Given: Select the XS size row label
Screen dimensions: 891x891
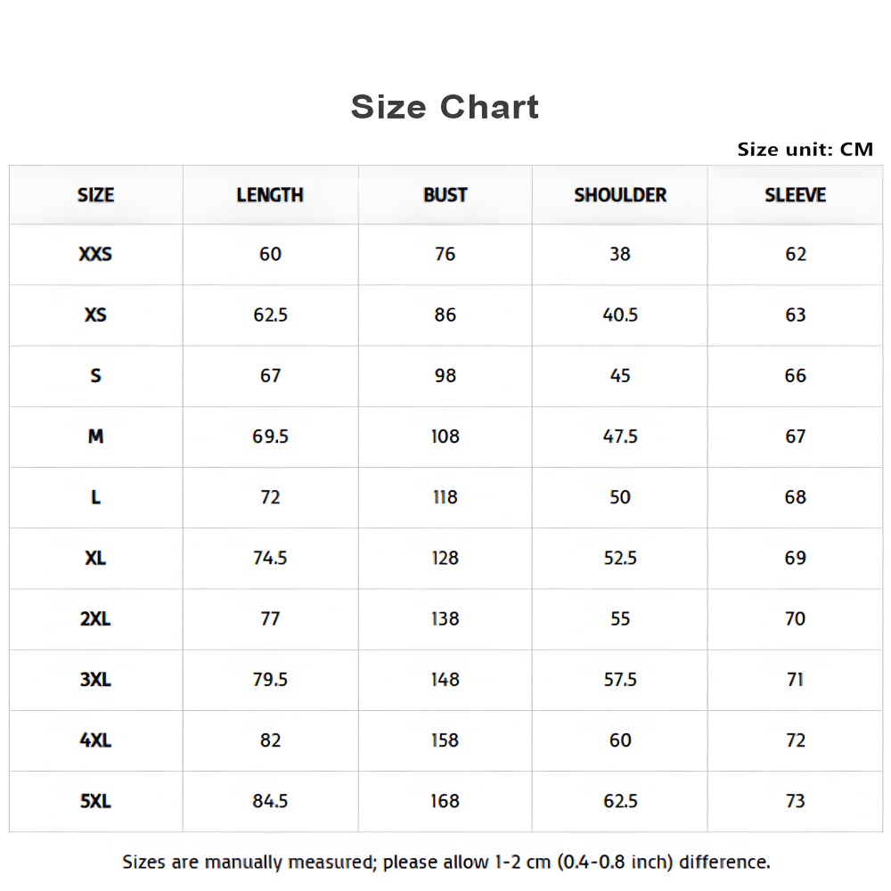Looking at the screenshot, I should [95, 315].
